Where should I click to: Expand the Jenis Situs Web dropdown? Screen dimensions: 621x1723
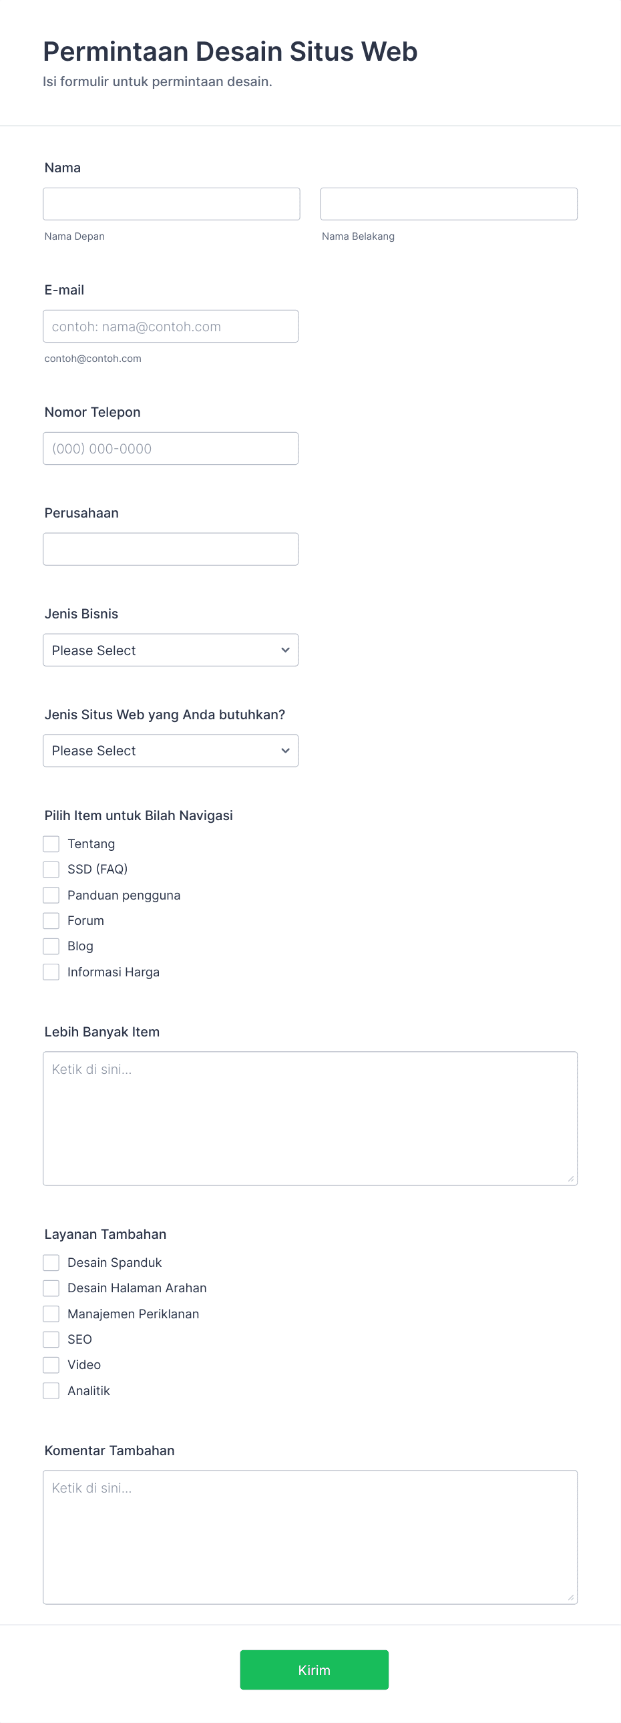pyautogui.click(x=170, y=751)
